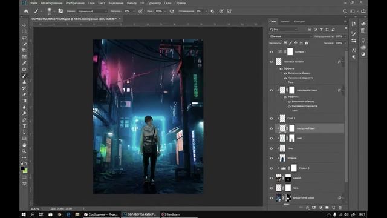Open the brush settings panel icon
The image size is (387, 218).
(60, 11)
